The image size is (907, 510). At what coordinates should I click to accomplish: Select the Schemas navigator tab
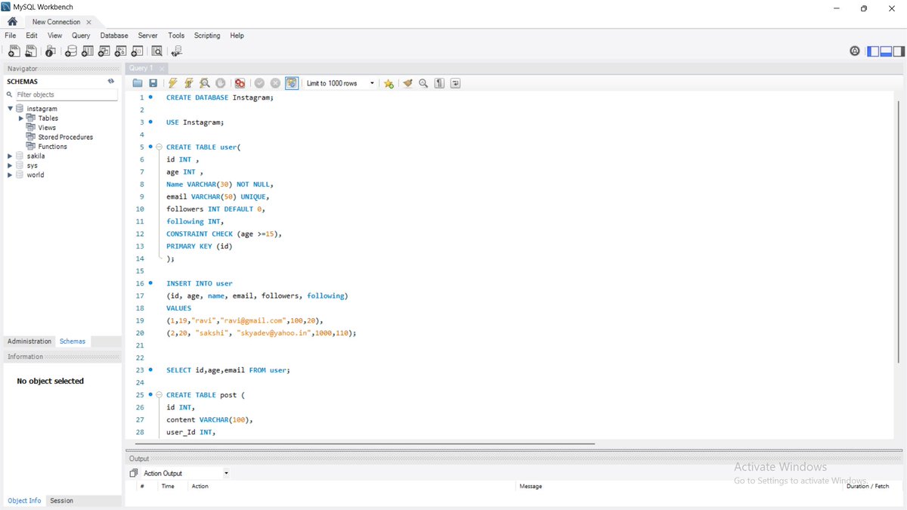(73, 342)
